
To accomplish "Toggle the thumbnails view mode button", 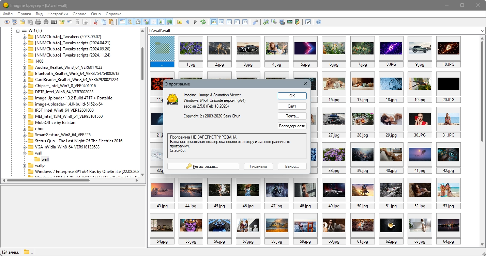I will point(214,22).
